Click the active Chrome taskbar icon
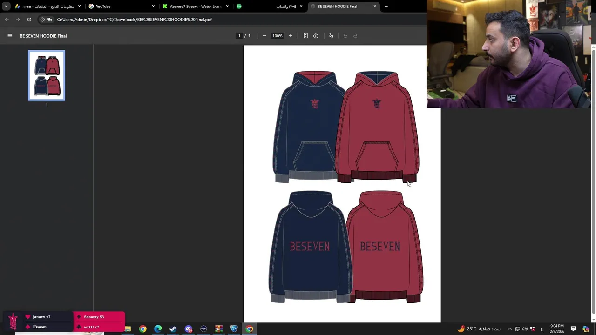 coord(250,329)
